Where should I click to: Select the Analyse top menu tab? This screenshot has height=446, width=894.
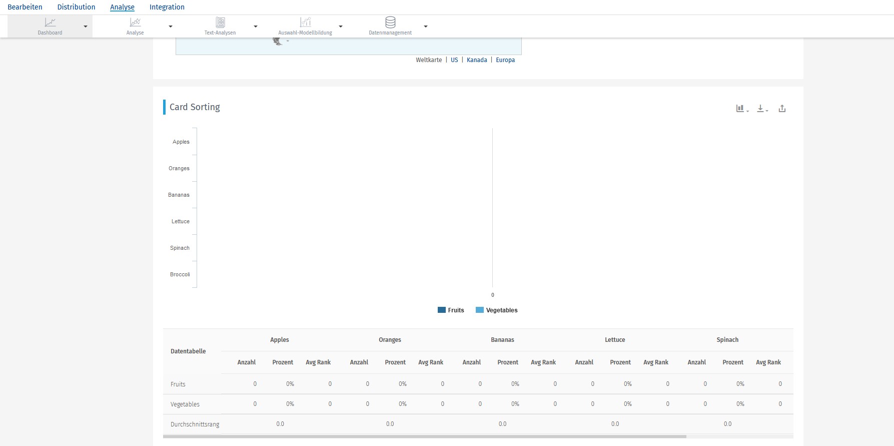point(122,7)
